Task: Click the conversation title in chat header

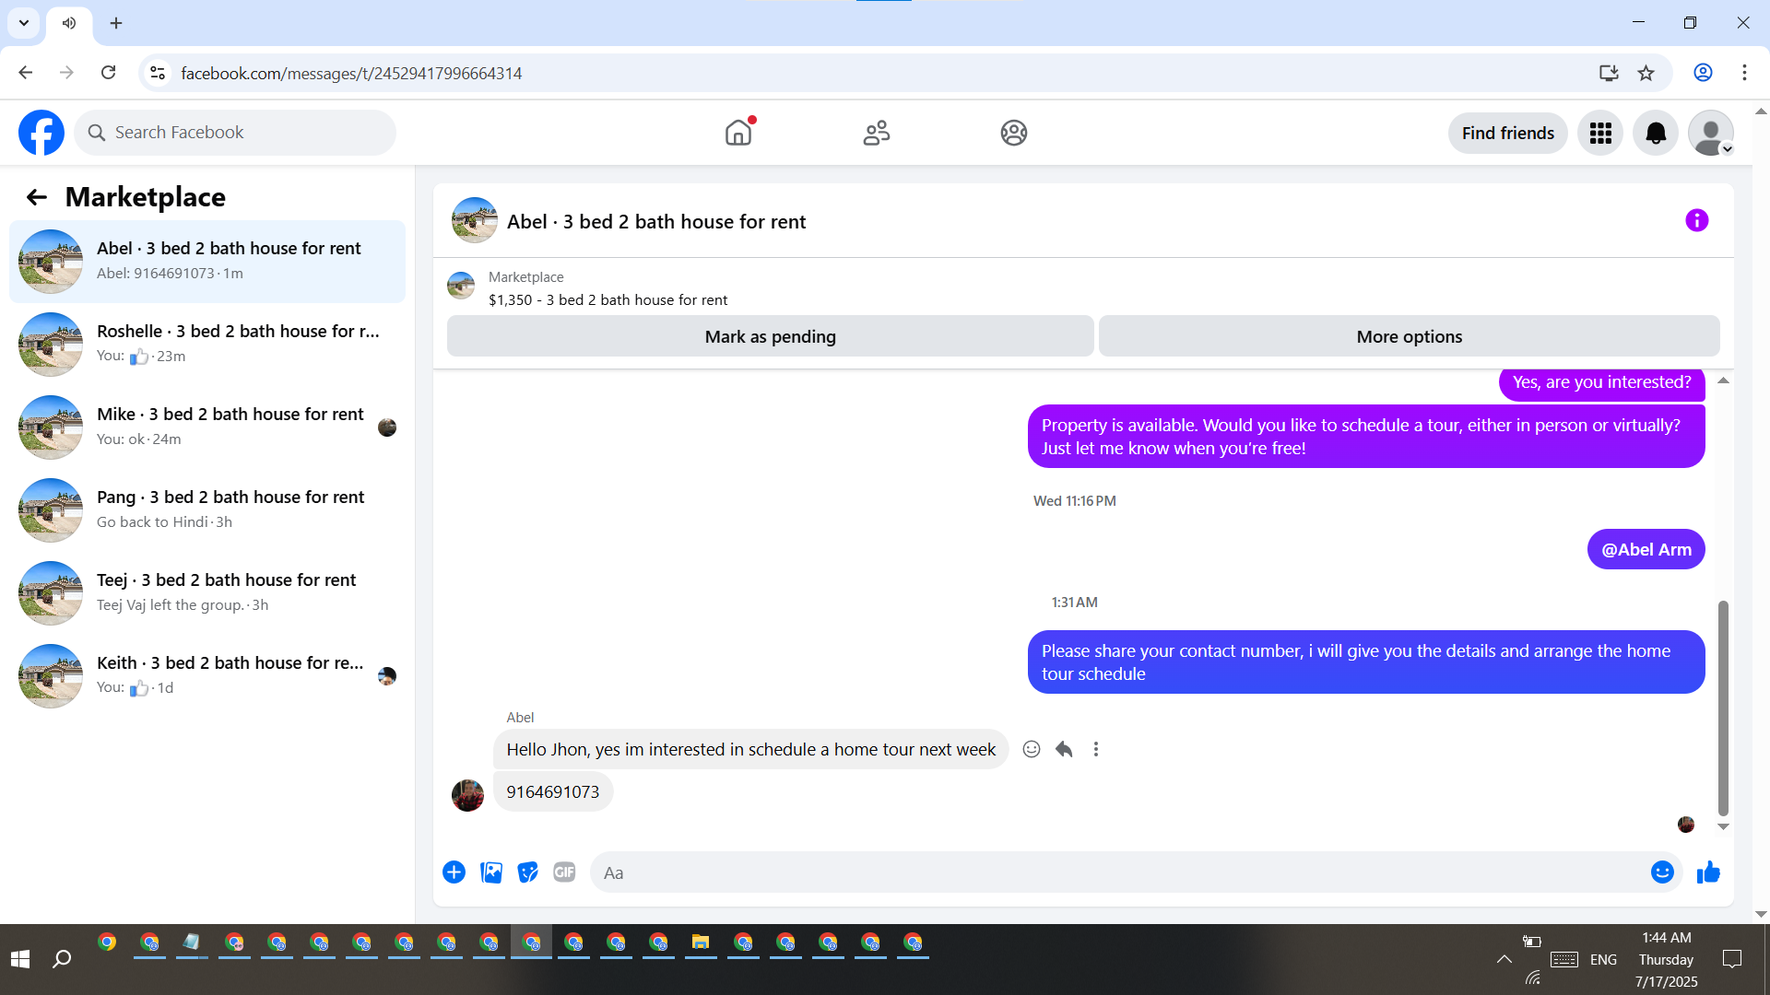Action: coord(656,221)
